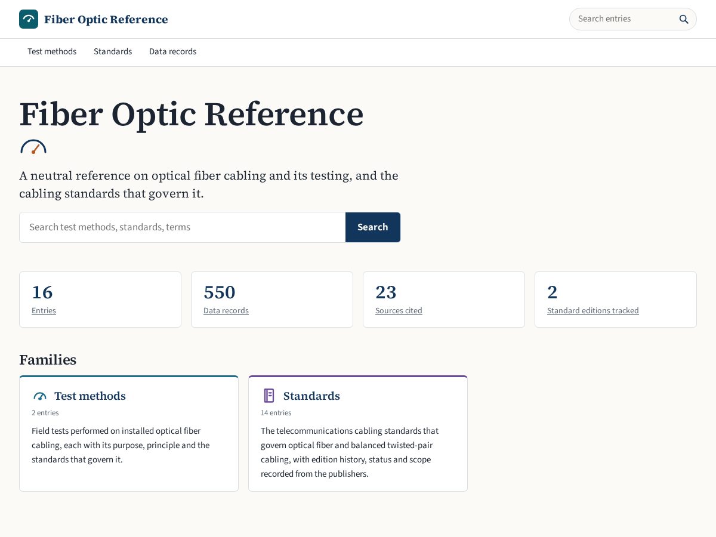
Task: Click the gauge icon on Test methods card
Action: click(40, 396)
